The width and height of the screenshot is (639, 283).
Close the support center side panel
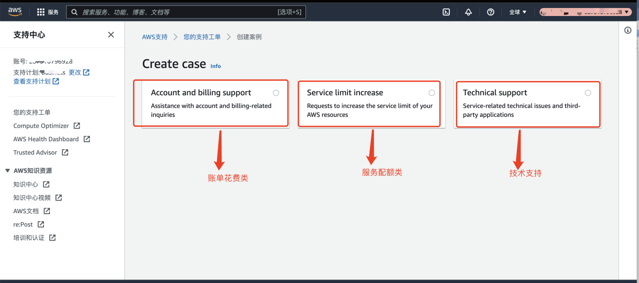pos(111,34)
